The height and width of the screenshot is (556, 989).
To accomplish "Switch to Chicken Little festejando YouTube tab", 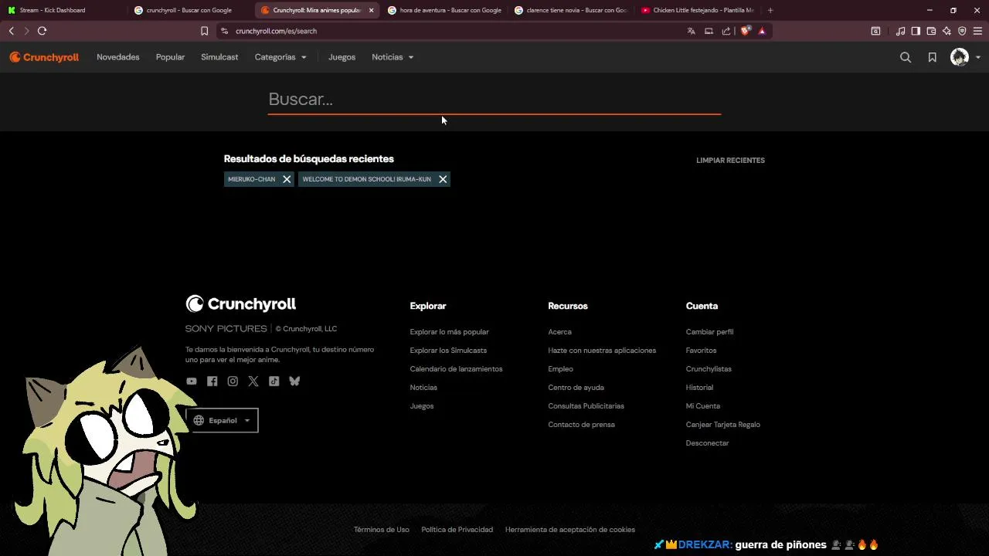I will click(698, 10).
